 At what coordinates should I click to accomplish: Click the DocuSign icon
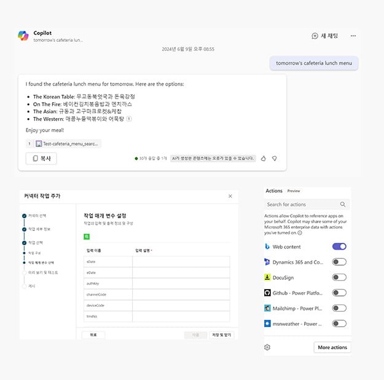pyautogui.click(x=267, y=277)
